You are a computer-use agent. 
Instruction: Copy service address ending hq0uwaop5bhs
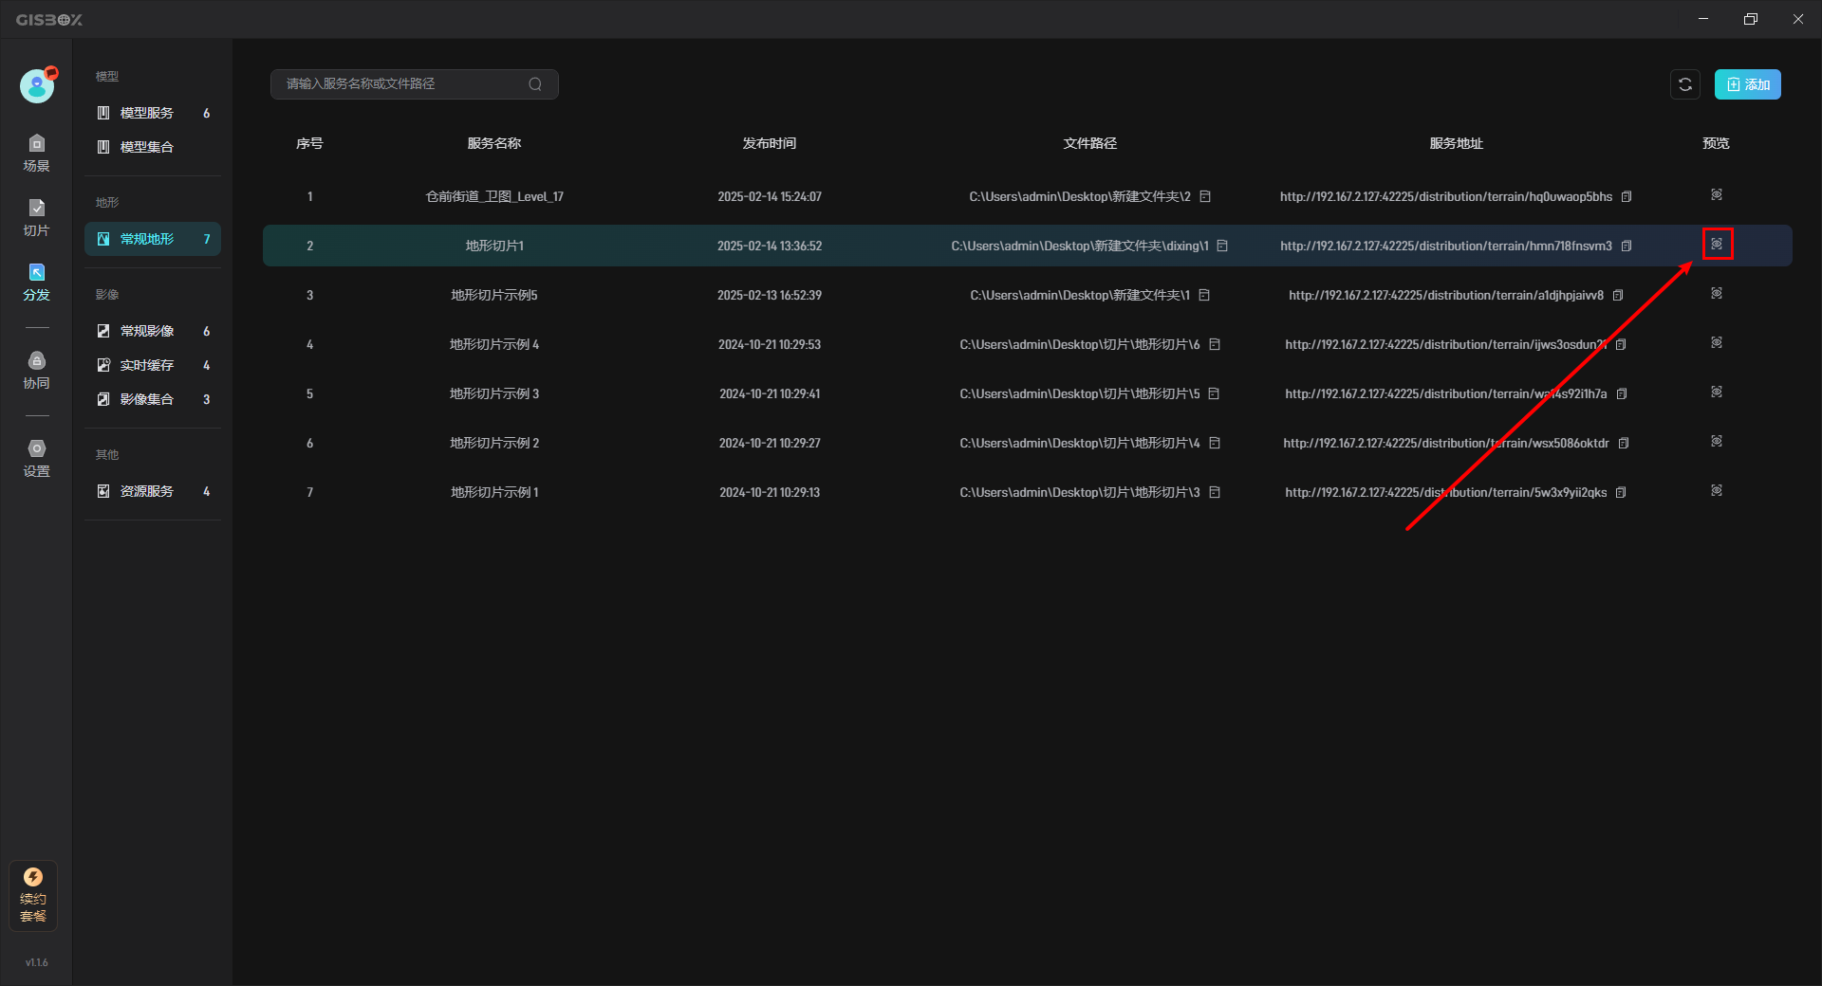click(1627, 196)
